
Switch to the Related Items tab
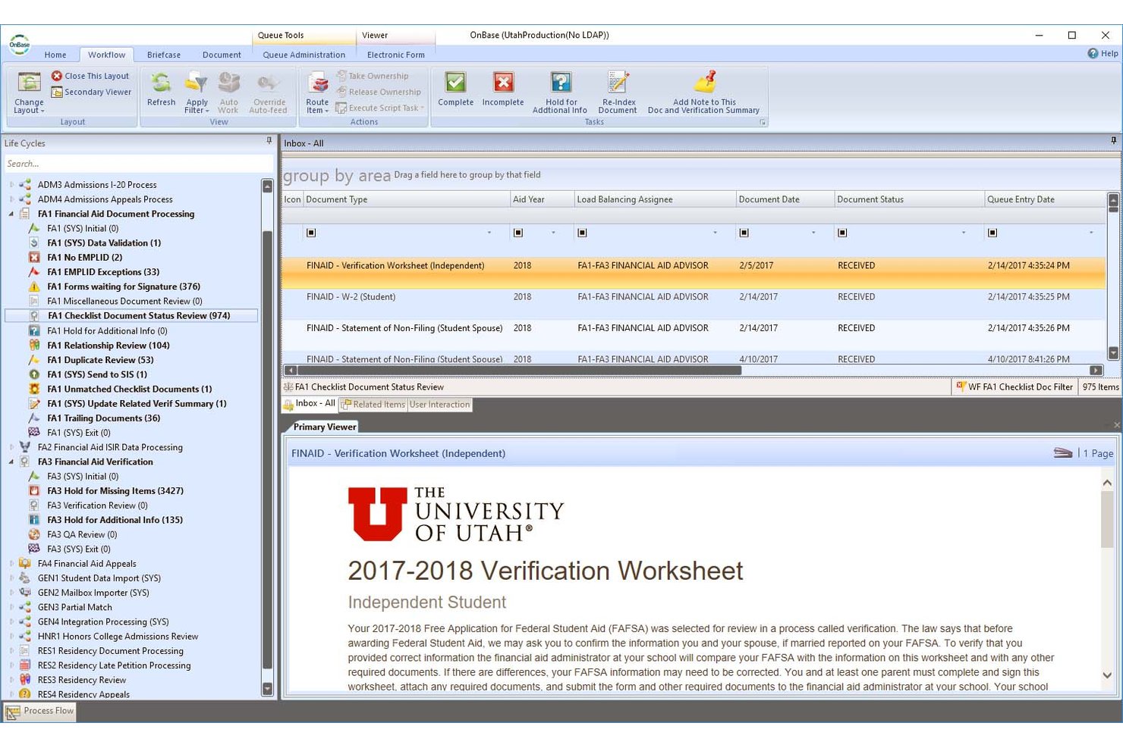pos(373,405)
